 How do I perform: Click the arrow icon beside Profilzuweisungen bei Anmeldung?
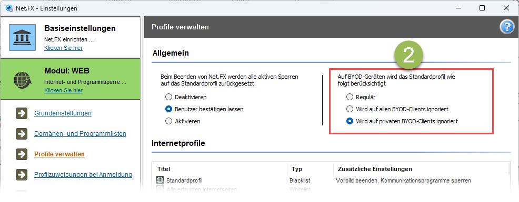tap(22, 175)
